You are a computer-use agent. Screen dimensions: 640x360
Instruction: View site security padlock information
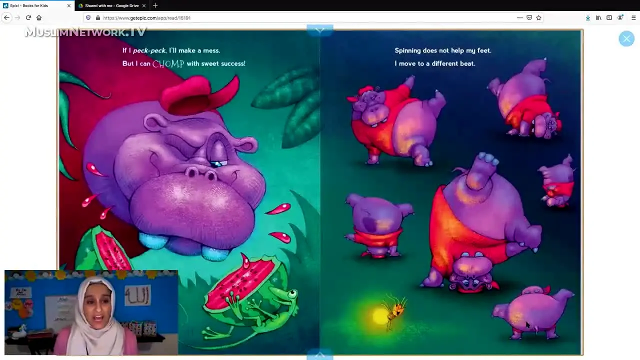pos(98,17)
